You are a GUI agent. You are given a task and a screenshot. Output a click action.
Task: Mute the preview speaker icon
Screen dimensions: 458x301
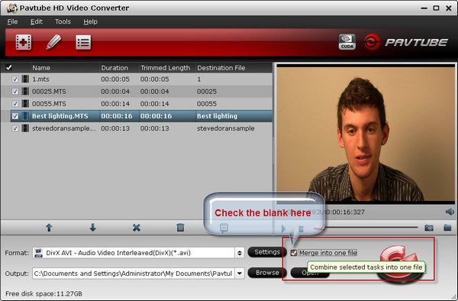pyautogui.click(x=450, y=212)
